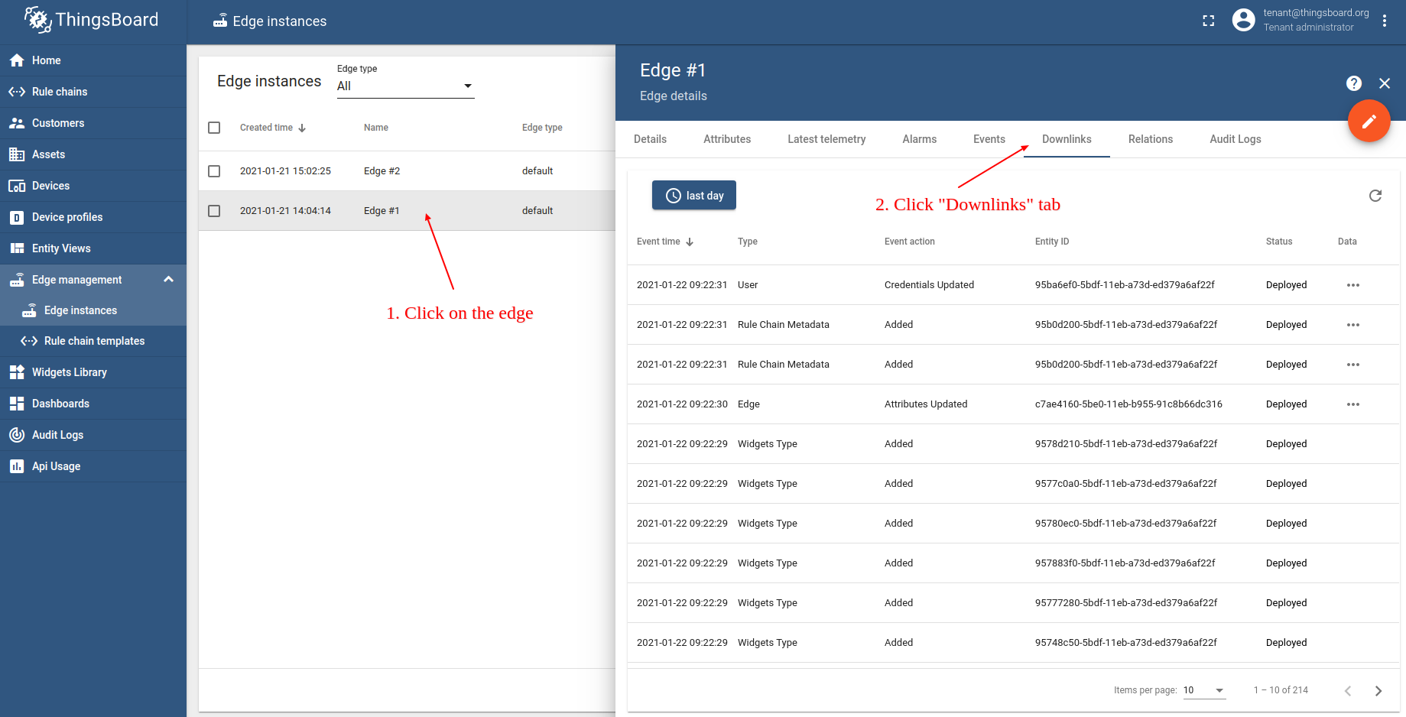Image resolution: width=1406 pixels, height=717 pixels.
Task: Open the help question mark icon
Action: click(x=1354, y=83)
